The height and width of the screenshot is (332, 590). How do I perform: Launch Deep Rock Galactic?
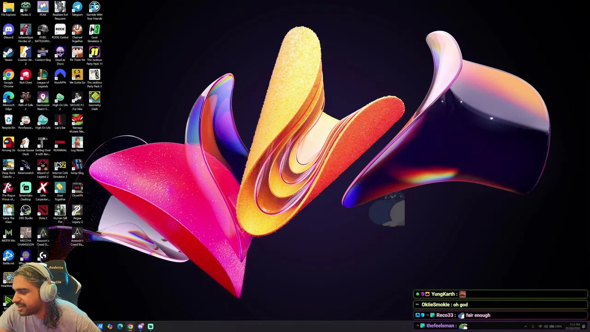(x=8, y=169)
